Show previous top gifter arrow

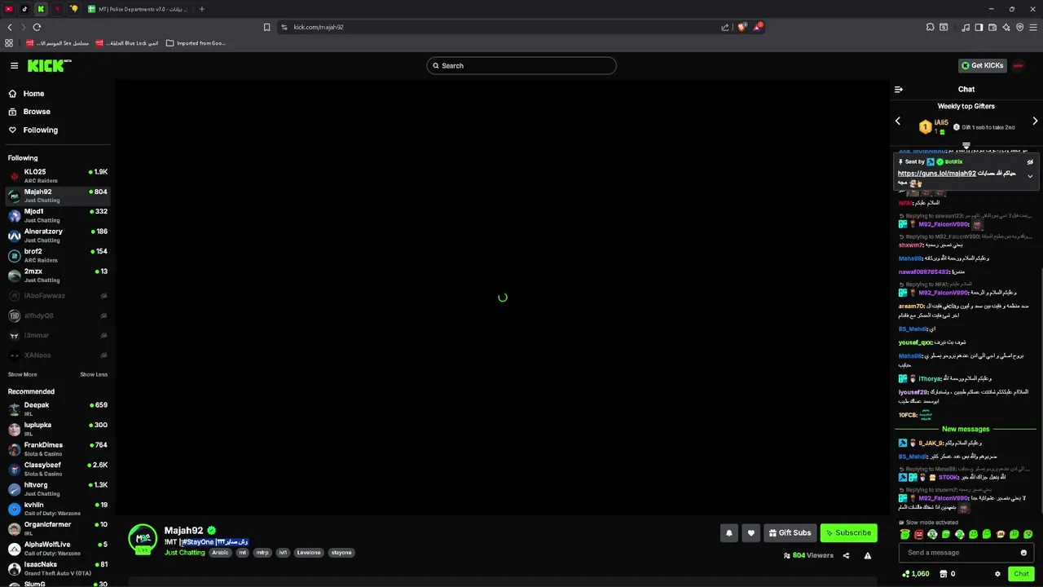tap(898, 121)
